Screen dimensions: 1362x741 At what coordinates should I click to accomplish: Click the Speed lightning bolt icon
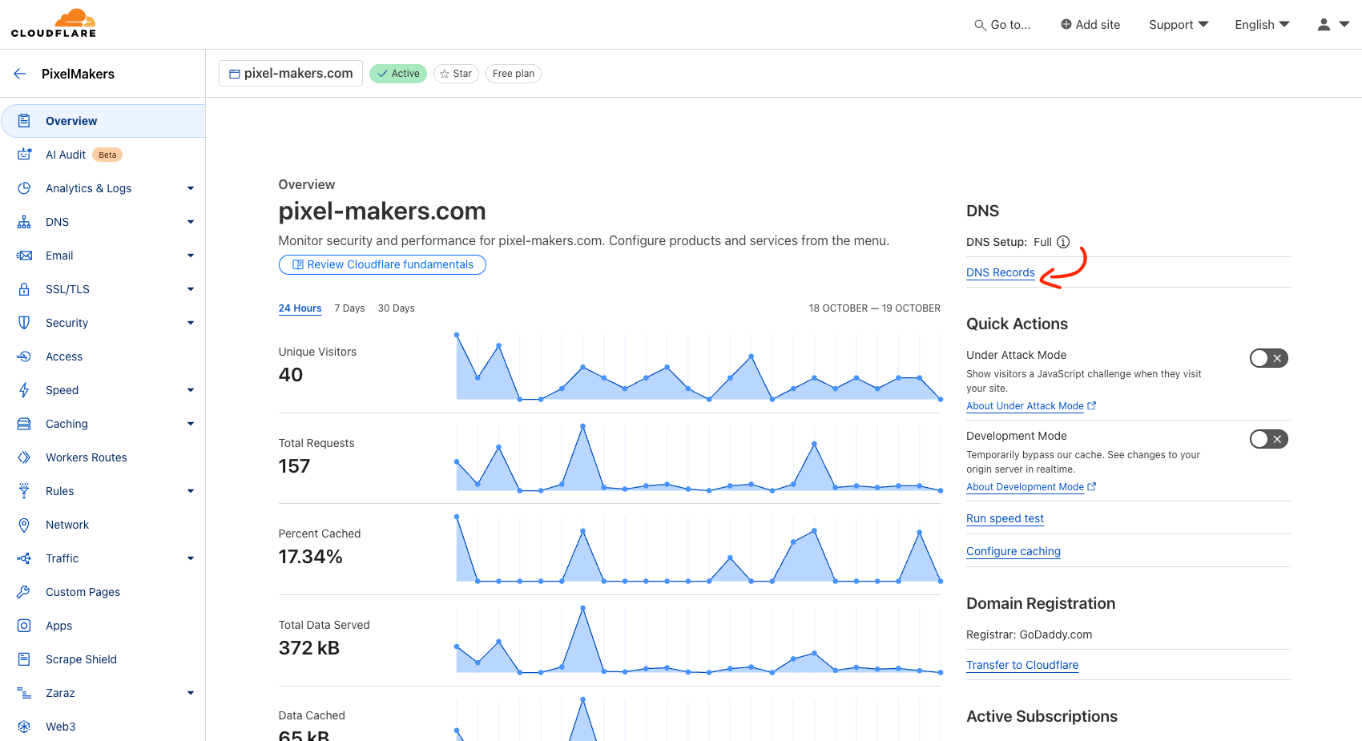24,390
